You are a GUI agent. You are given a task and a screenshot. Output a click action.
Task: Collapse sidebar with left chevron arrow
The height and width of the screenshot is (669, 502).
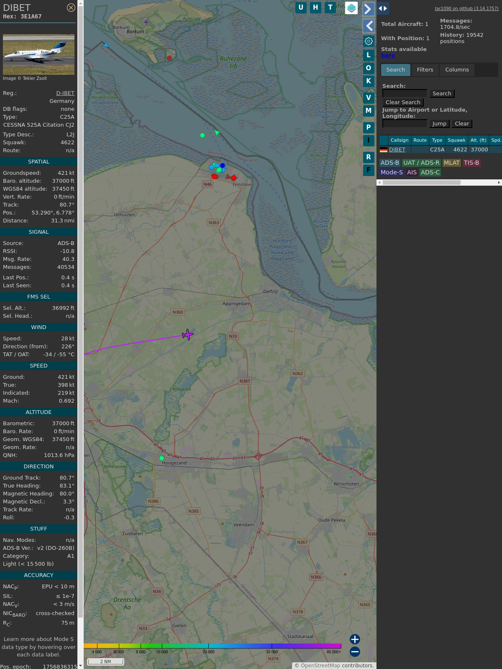[x=369, y=26]
